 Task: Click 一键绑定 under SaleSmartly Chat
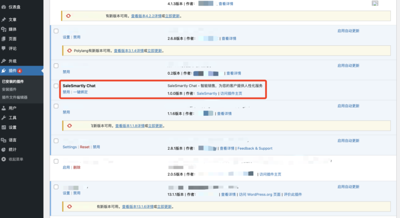coord(81,92)
